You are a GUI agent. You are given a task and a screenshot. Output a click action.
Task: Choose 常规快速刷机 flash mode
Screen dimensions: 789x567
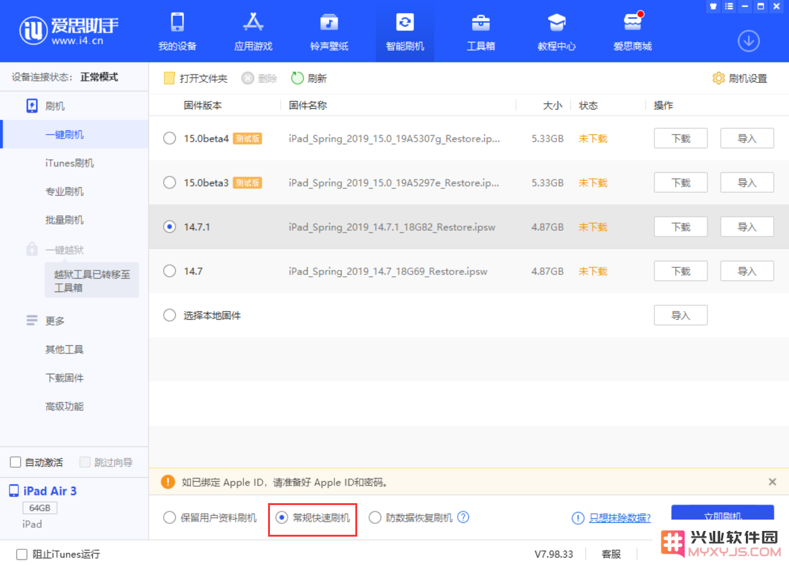(282, 518)
